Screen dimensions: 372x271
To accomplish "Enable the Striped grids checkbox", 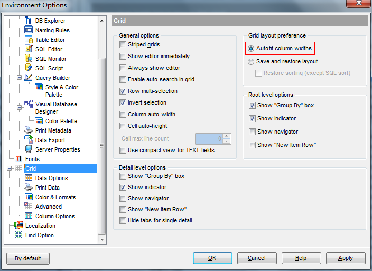I will [x=123, y=45].
